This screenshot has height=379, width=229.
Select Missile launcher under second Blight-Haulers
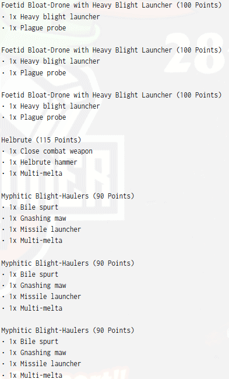(41, 297)
